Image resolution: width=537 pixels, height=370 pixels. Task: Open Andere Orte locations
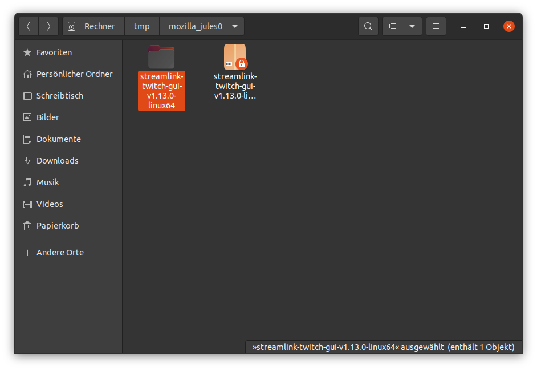[x=68, y=253]
